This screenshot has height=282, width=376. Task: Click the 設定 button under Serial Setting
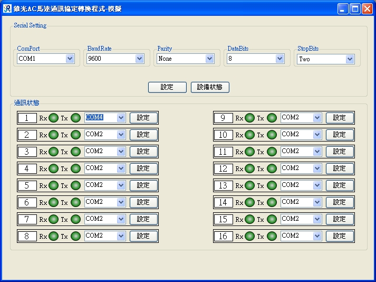click(167, 87)
